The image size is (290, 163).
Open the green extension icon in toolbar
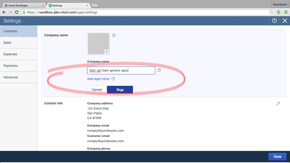pyautogui.click(x=278, y=12)
